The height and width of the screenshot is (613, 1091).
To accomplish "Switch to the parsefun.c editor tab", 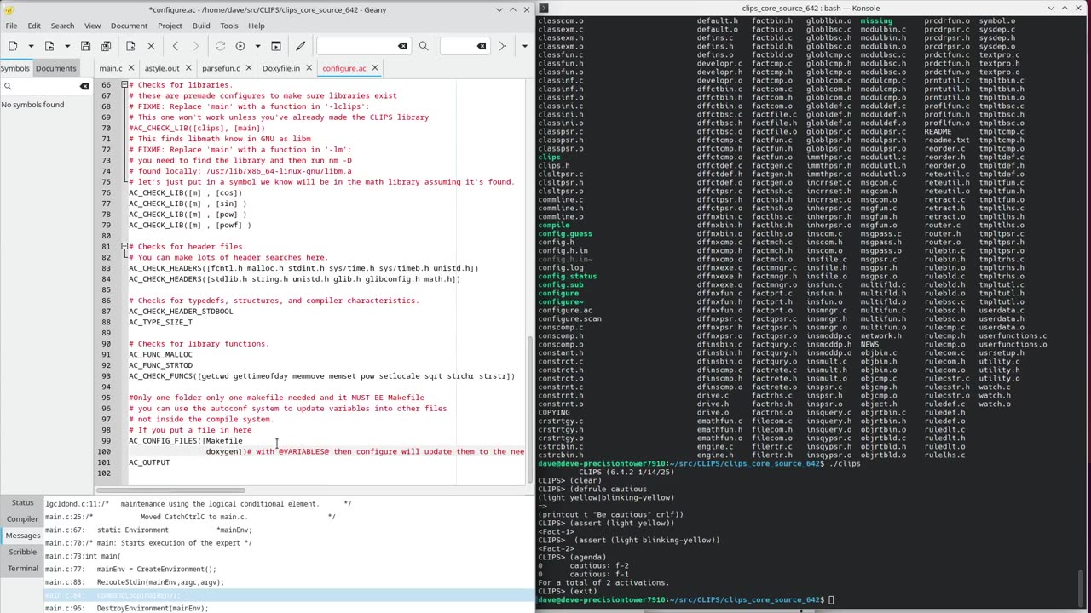I will pyautogui.click(x=221, y=68).
